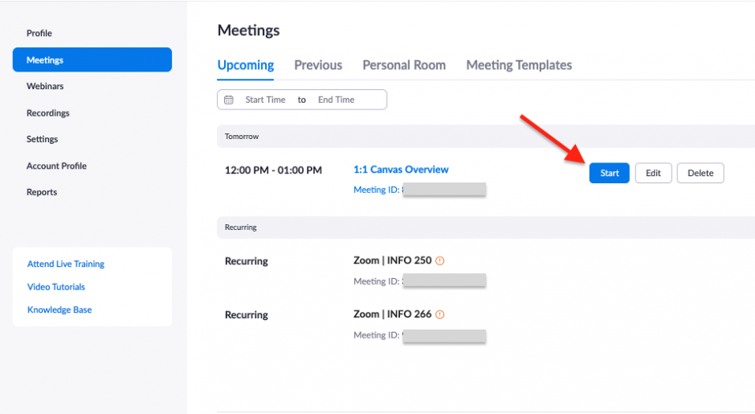The image size is (755, 414).
Task: Open the Attend Live Training link
Action: coord(66,264)
